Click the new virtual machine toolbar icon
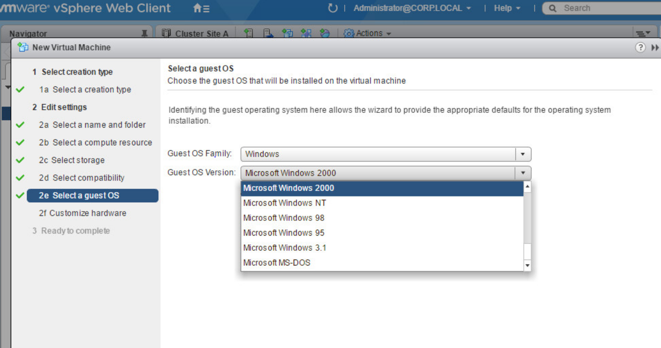Viewport: 661px width, 348px height. pos(287,33)
